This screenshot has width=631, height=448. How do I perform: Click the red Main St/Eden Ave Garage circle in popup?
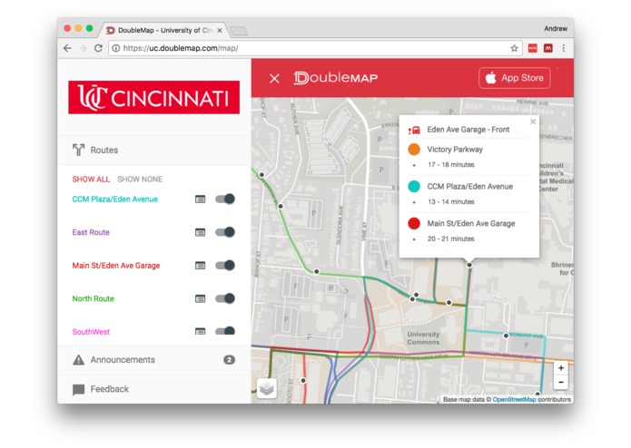[x=414, y=223]
